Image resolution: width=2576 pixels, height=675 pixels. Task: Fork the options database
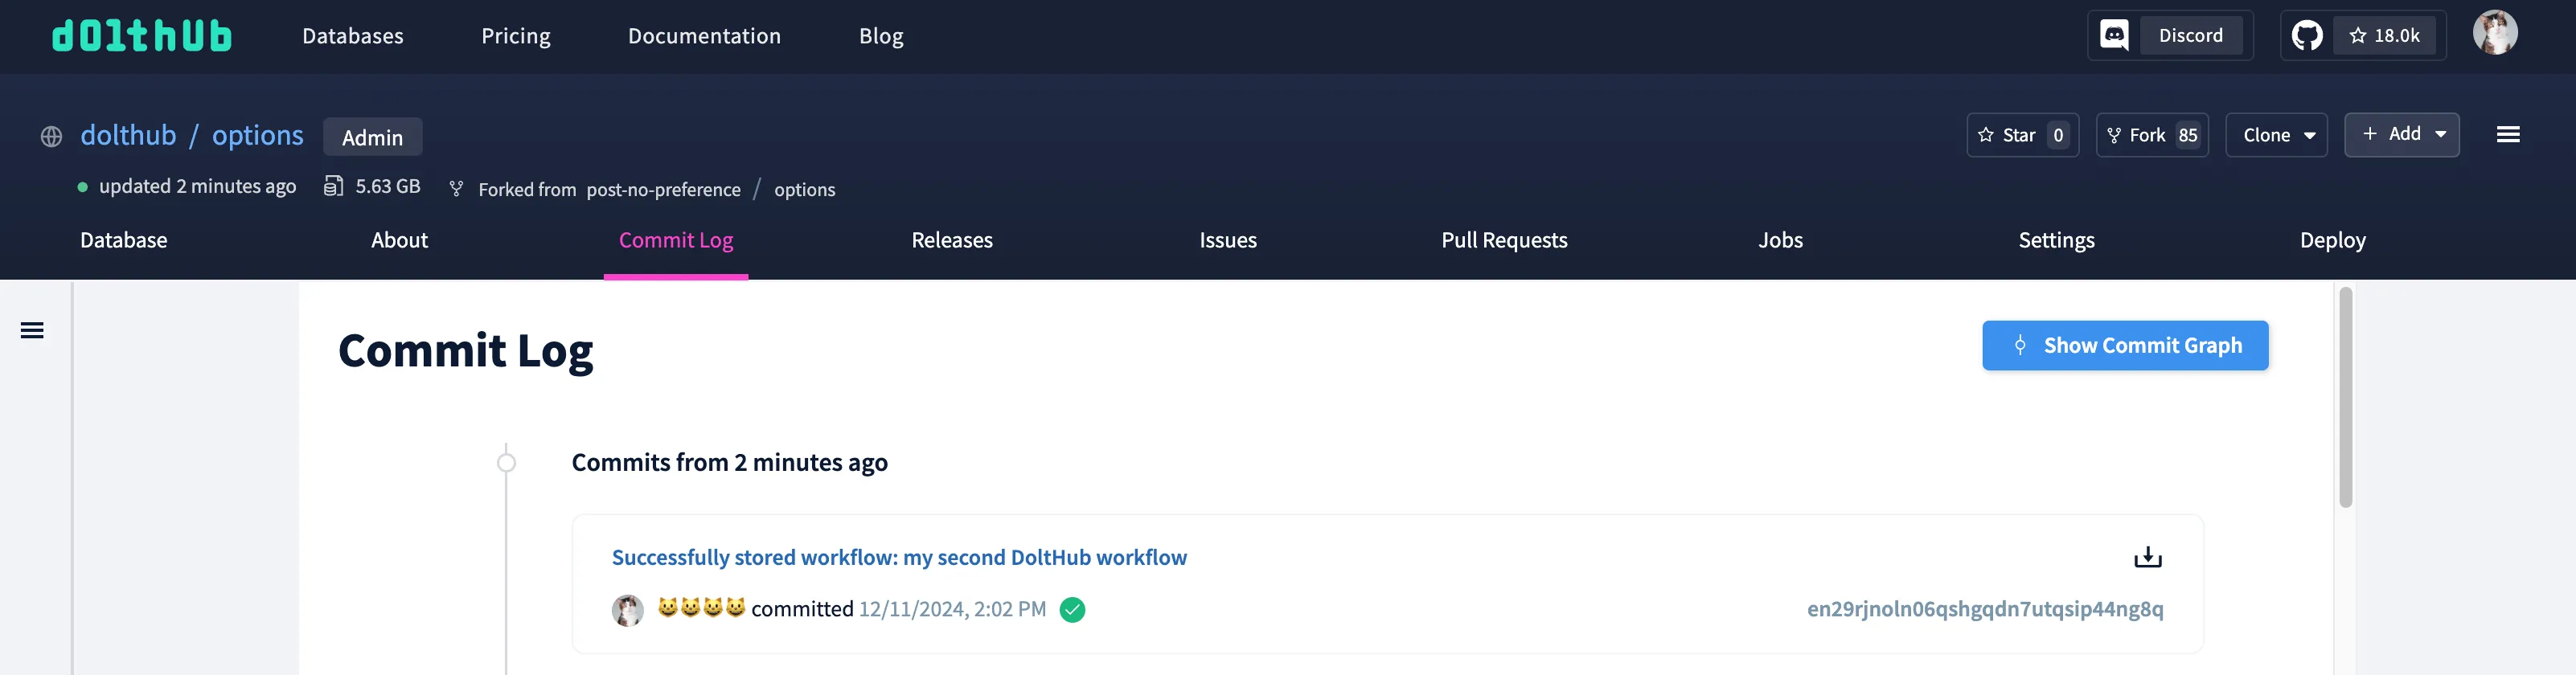pos(2151,135)
